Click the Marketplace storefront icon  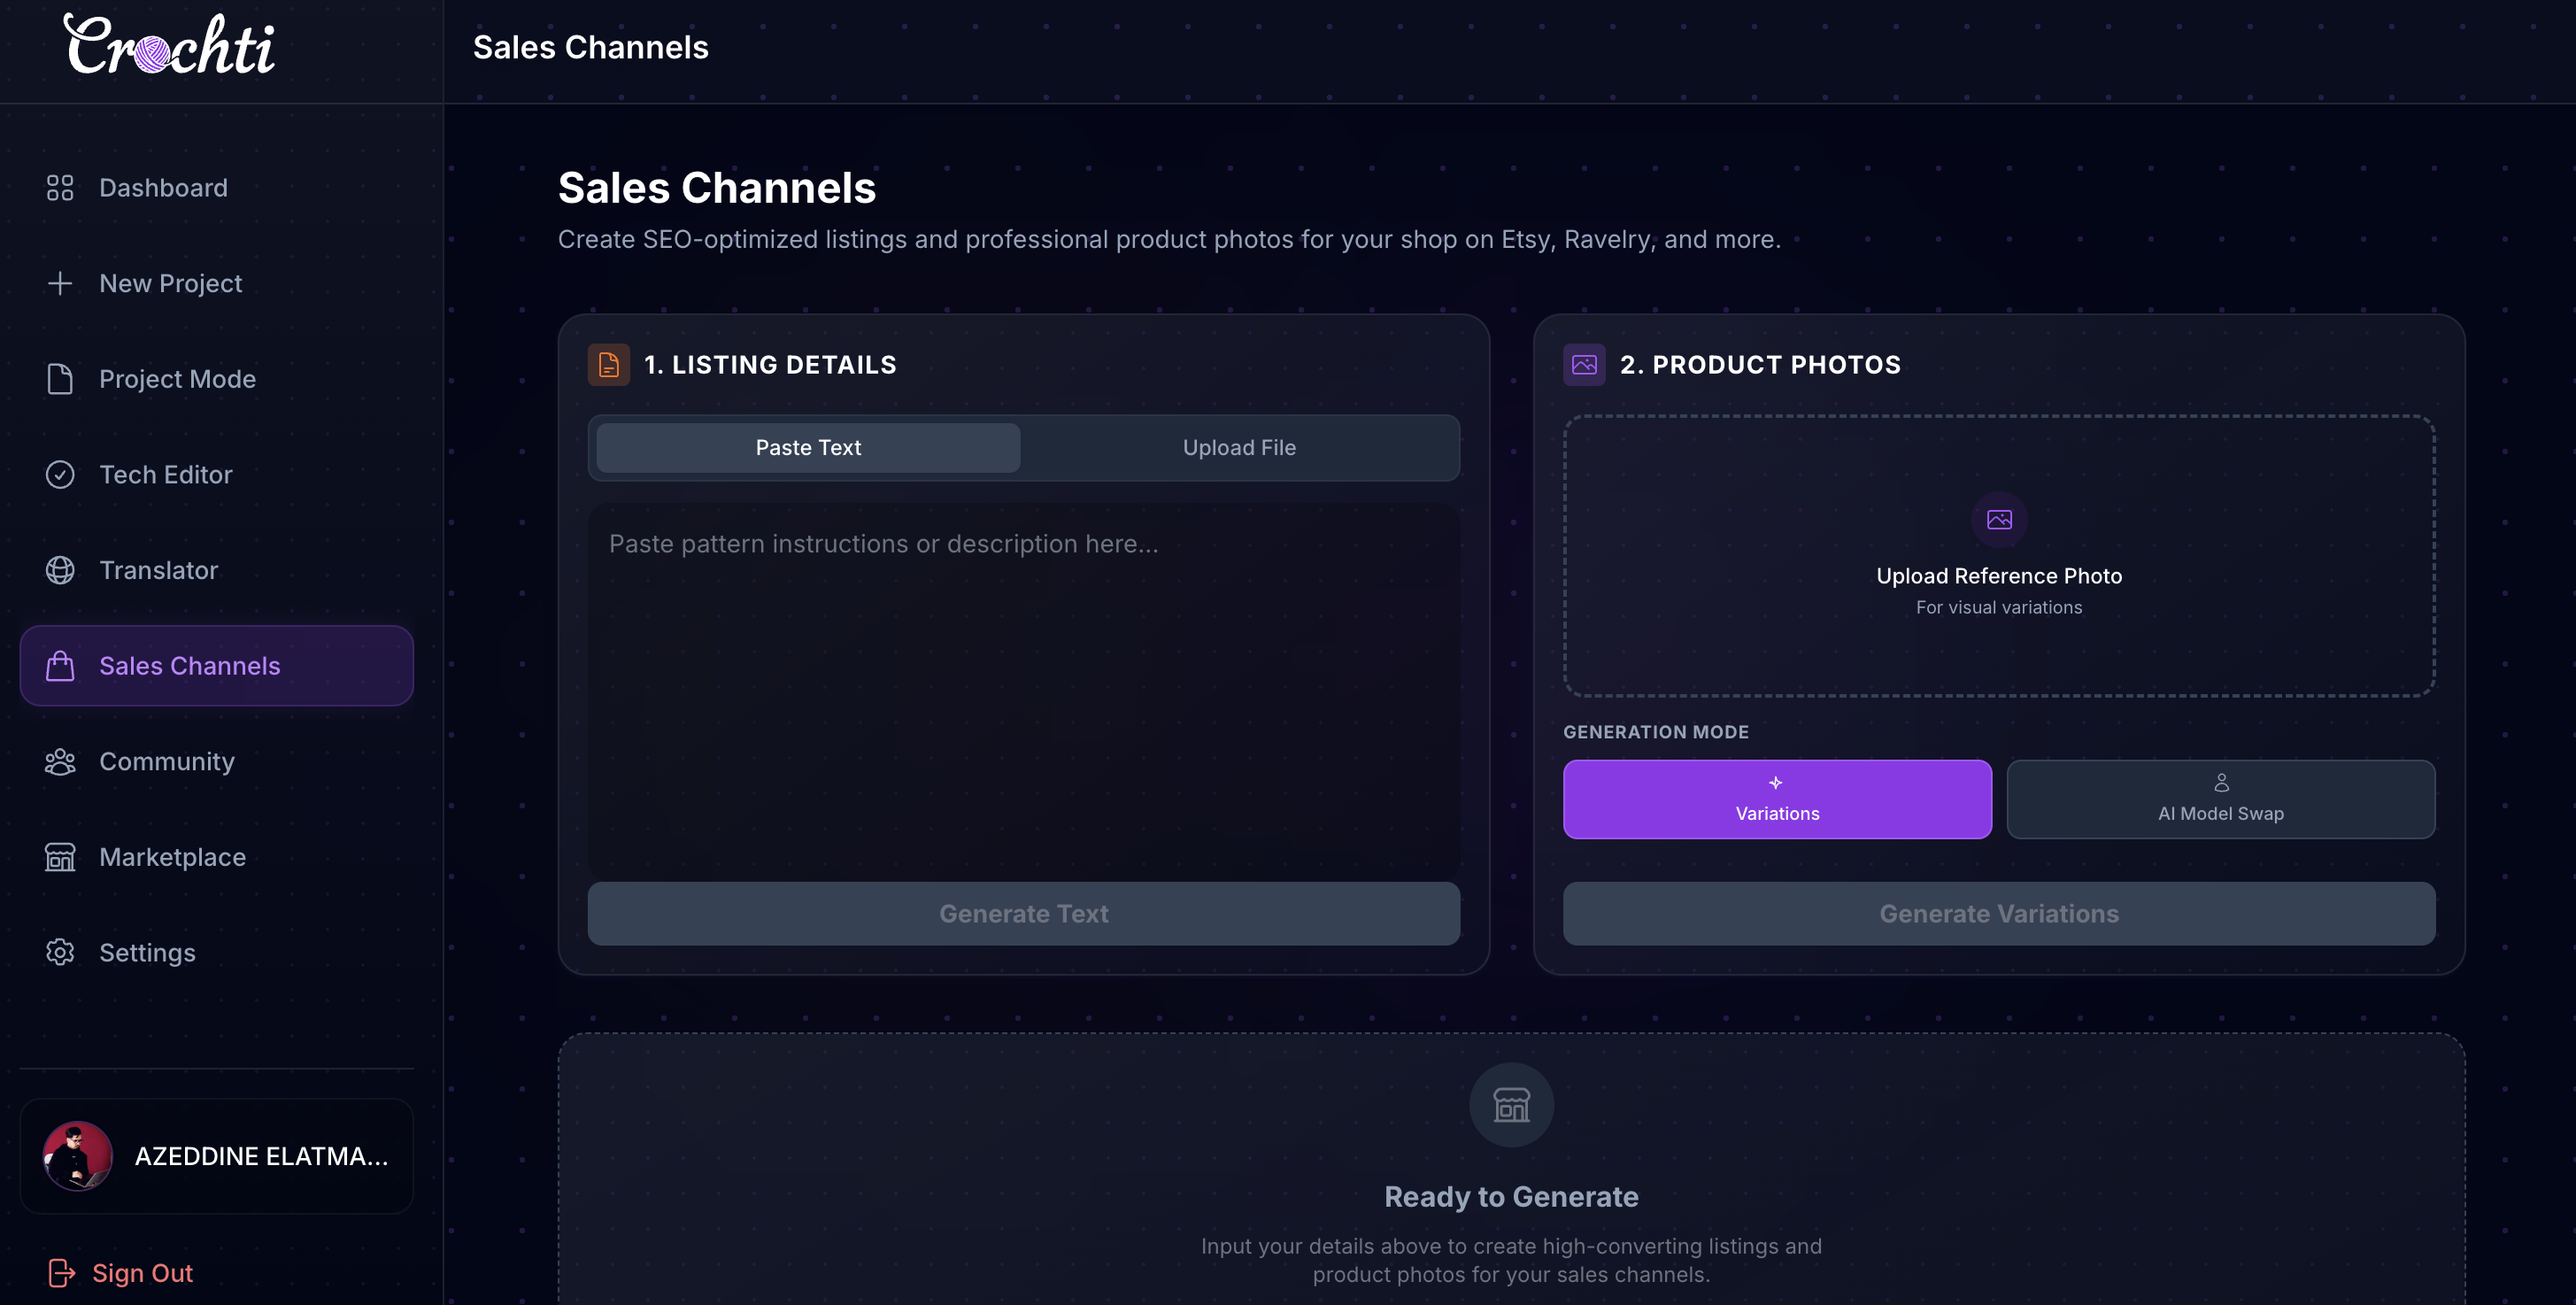[x=60, y=857]
